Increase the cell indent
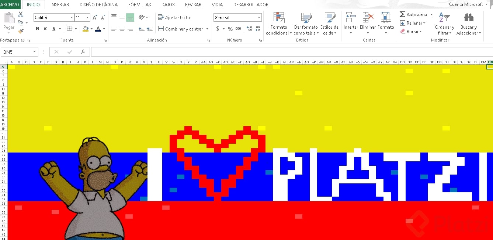493x240 pixels. click(150, 29)
